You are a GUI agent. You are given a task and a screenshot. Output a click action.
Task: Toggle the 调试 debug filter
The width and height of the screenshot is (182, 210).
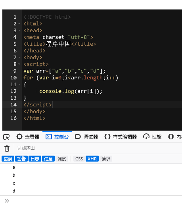click(x=62, y=159)
